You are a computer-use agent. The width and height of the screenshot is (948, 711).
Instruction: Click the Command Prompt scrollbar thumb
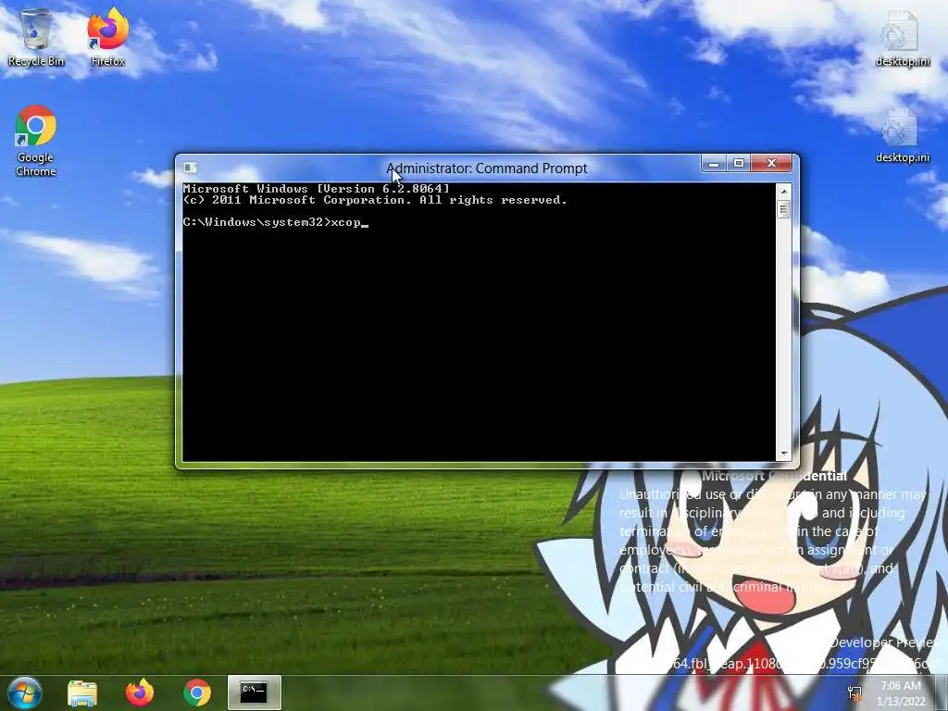tap(784, 209)
